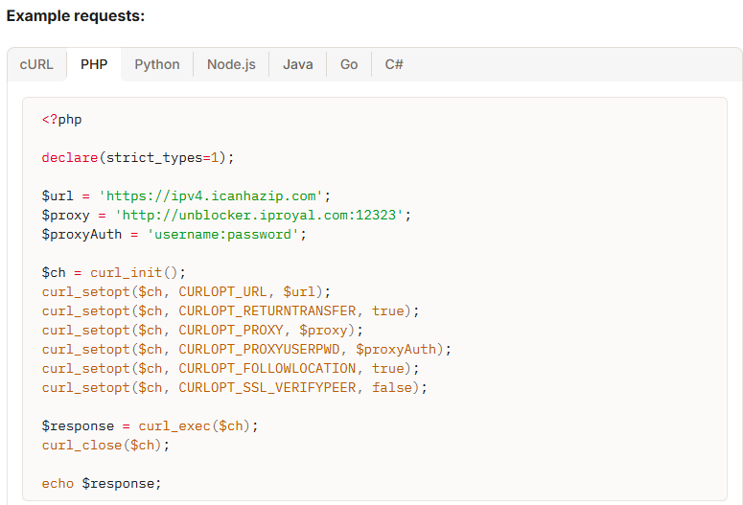Click the CURLOPT_PROXYUSERPWD option line
The height and width of the screenshot is (505, 743).
(x=246, y=349)
